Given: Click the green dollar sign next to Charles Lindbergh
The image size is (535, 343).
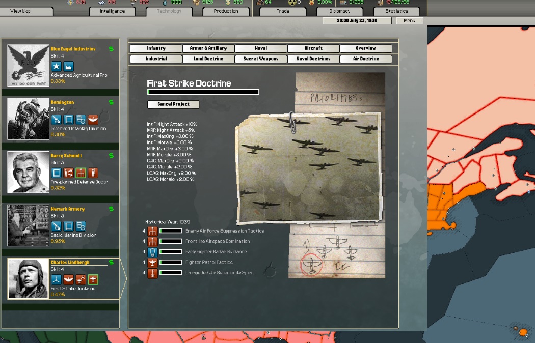Looking at the screenshot, I should [111, 263].
